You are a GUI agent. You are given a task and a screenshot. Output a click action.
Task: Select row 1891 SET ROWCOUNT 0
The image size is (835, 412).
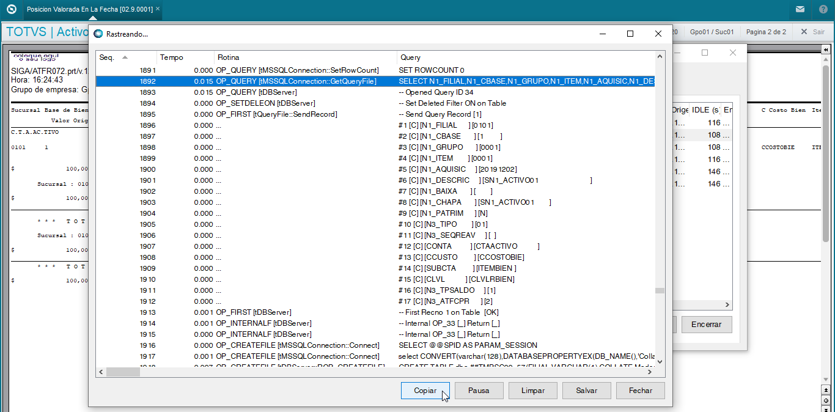pyautogui.click(x=376, y=70)
